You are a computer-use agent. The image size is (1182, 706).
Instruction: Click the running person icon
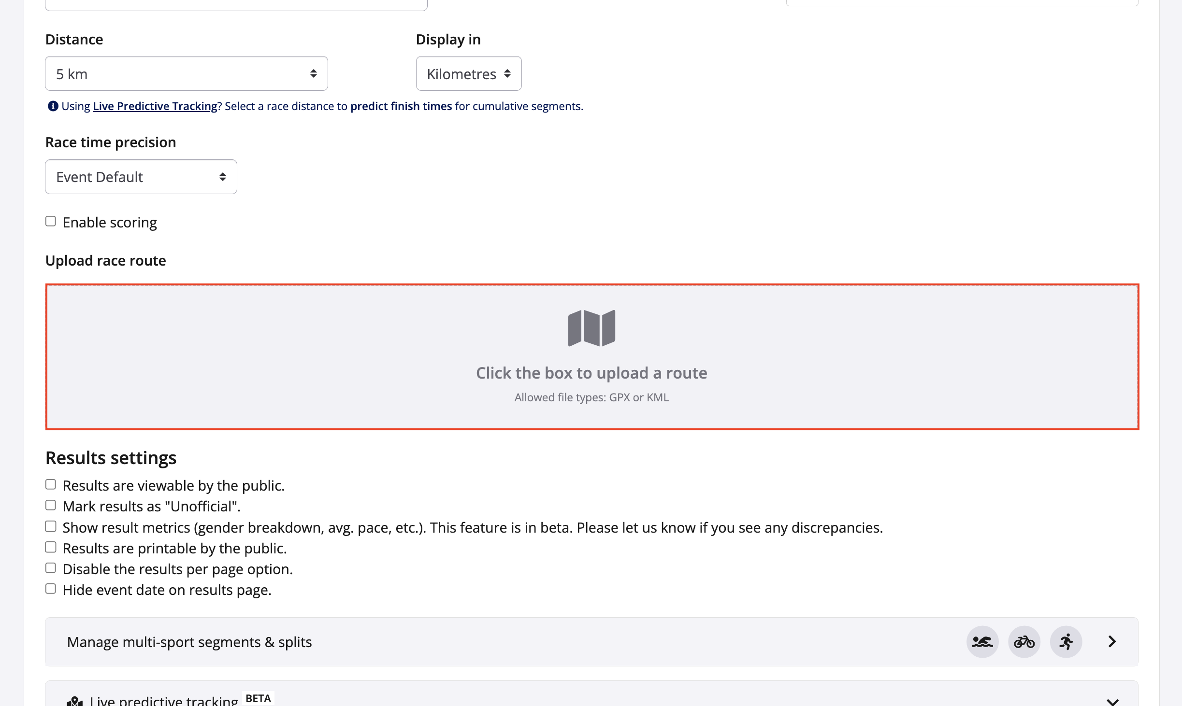[x=1066, y=642]
